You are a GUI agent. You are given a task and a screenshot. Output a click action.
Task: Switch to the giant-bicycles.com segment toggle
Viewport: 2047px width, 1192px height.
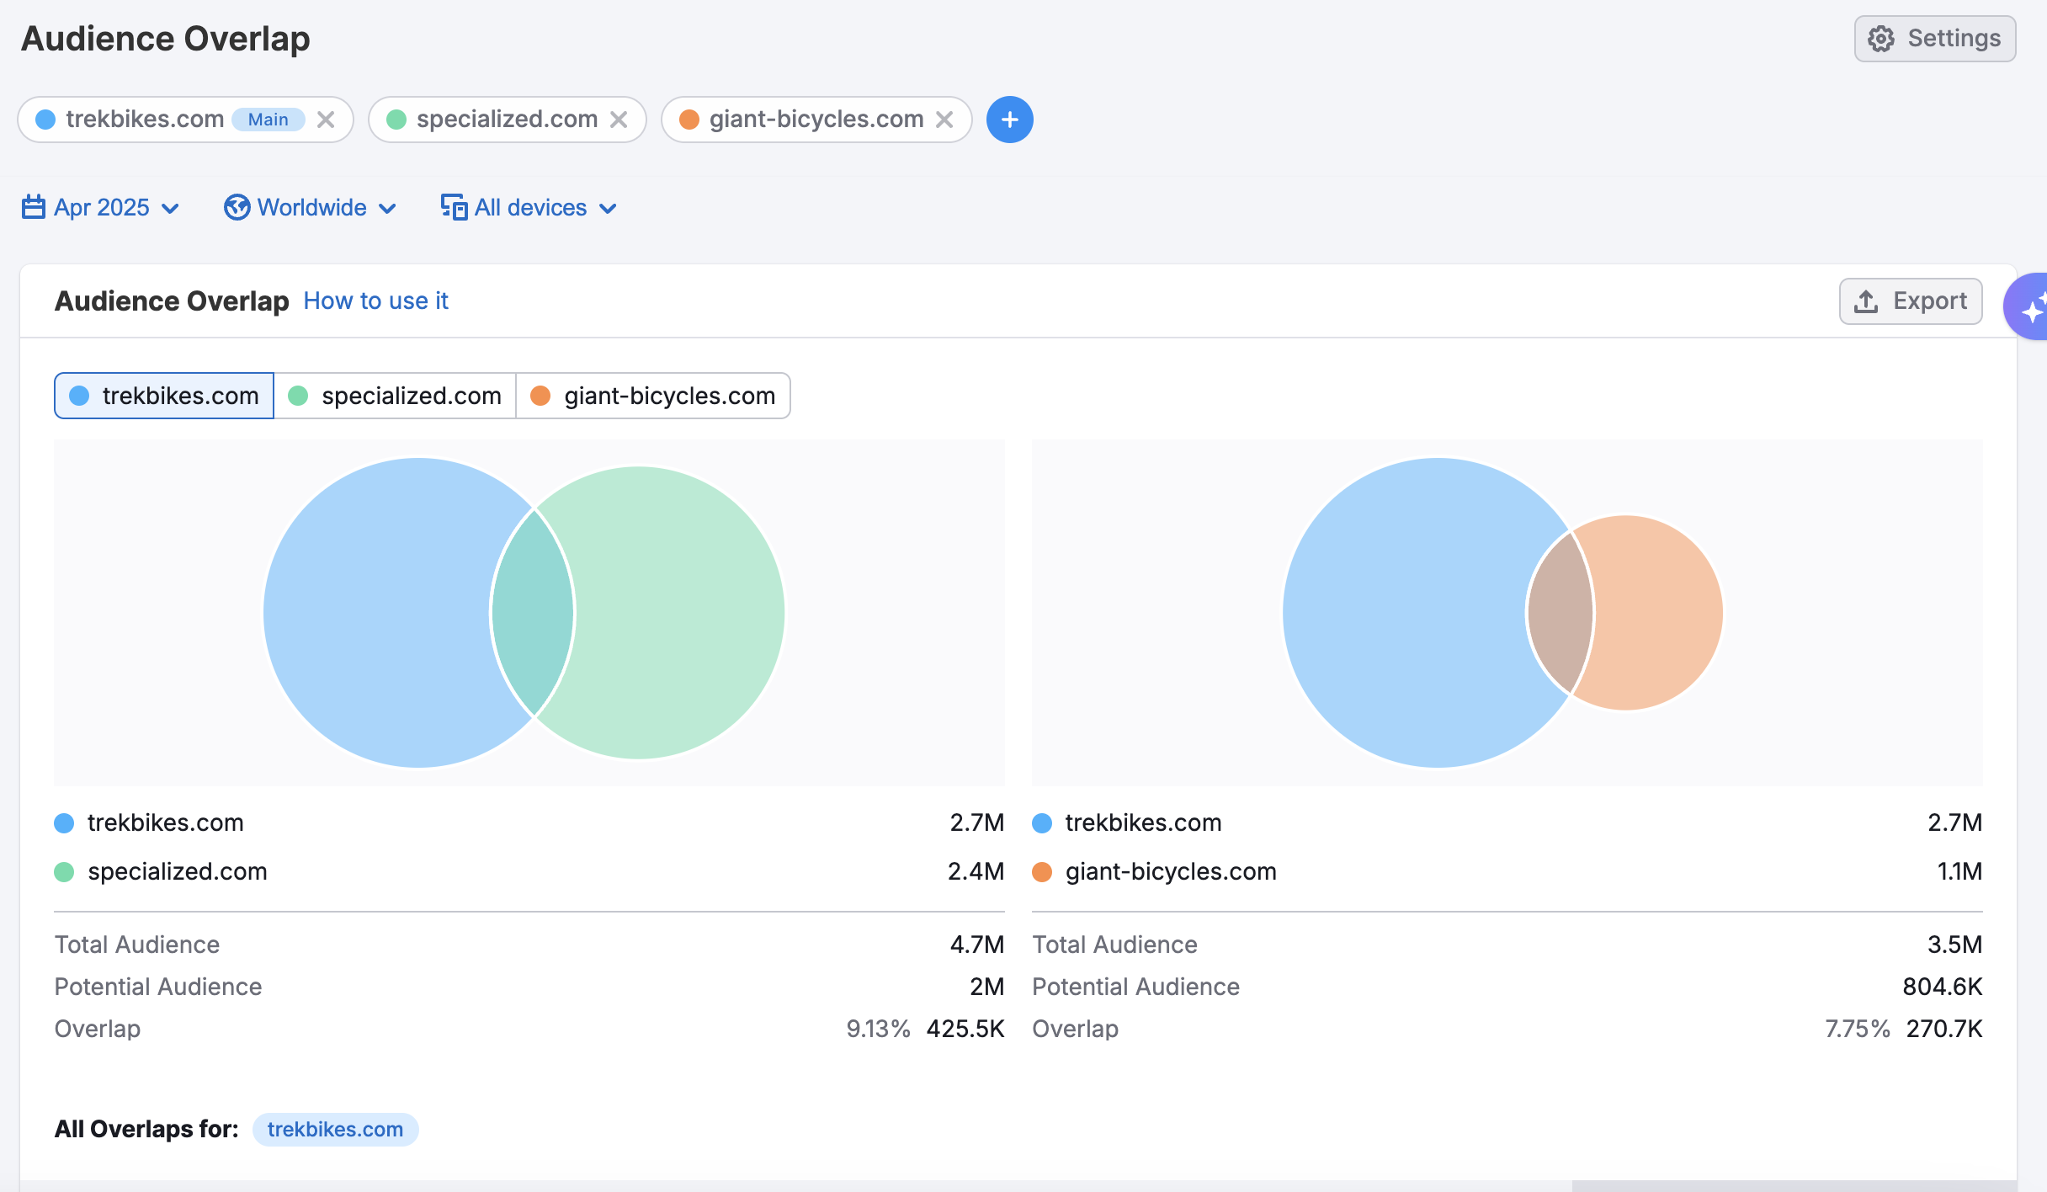[x=653, y=396]
